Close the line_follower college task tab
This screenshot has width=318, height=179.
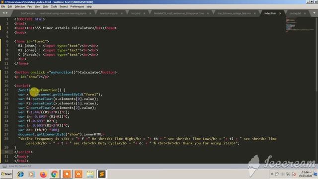(x=255, y=13)
